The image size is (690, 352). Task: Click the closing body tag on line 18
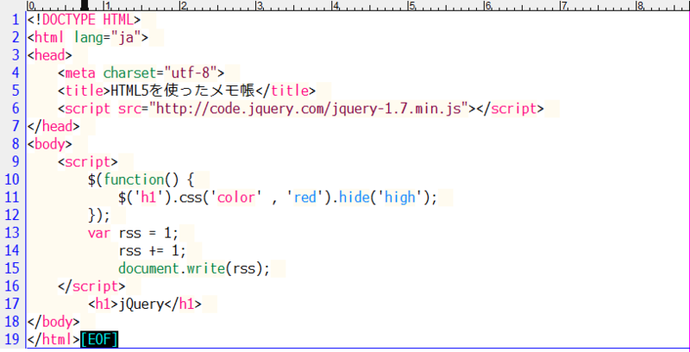[53, 322]
